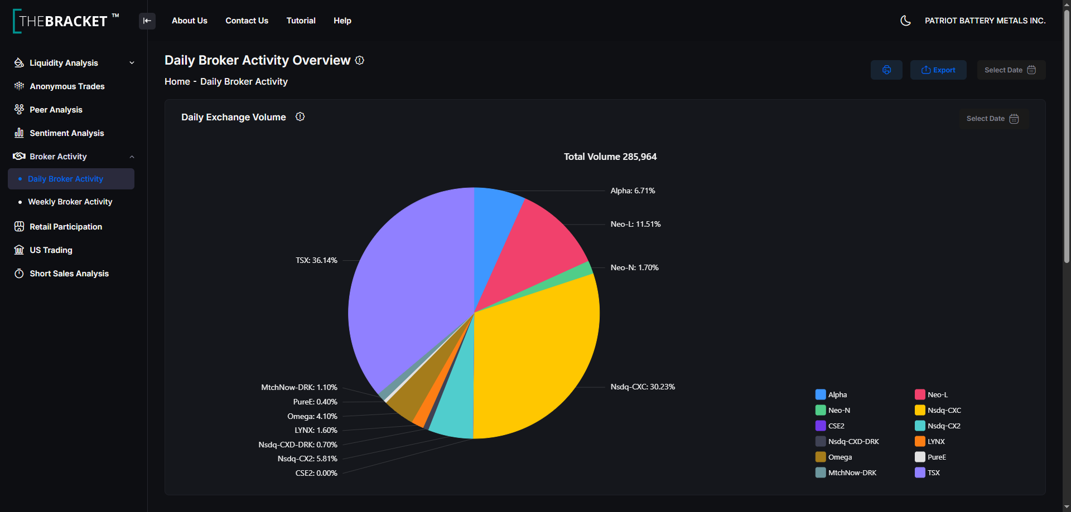
Task: Click the 'Total Volume 285,964' title
Action: click(x=610, y=157)
